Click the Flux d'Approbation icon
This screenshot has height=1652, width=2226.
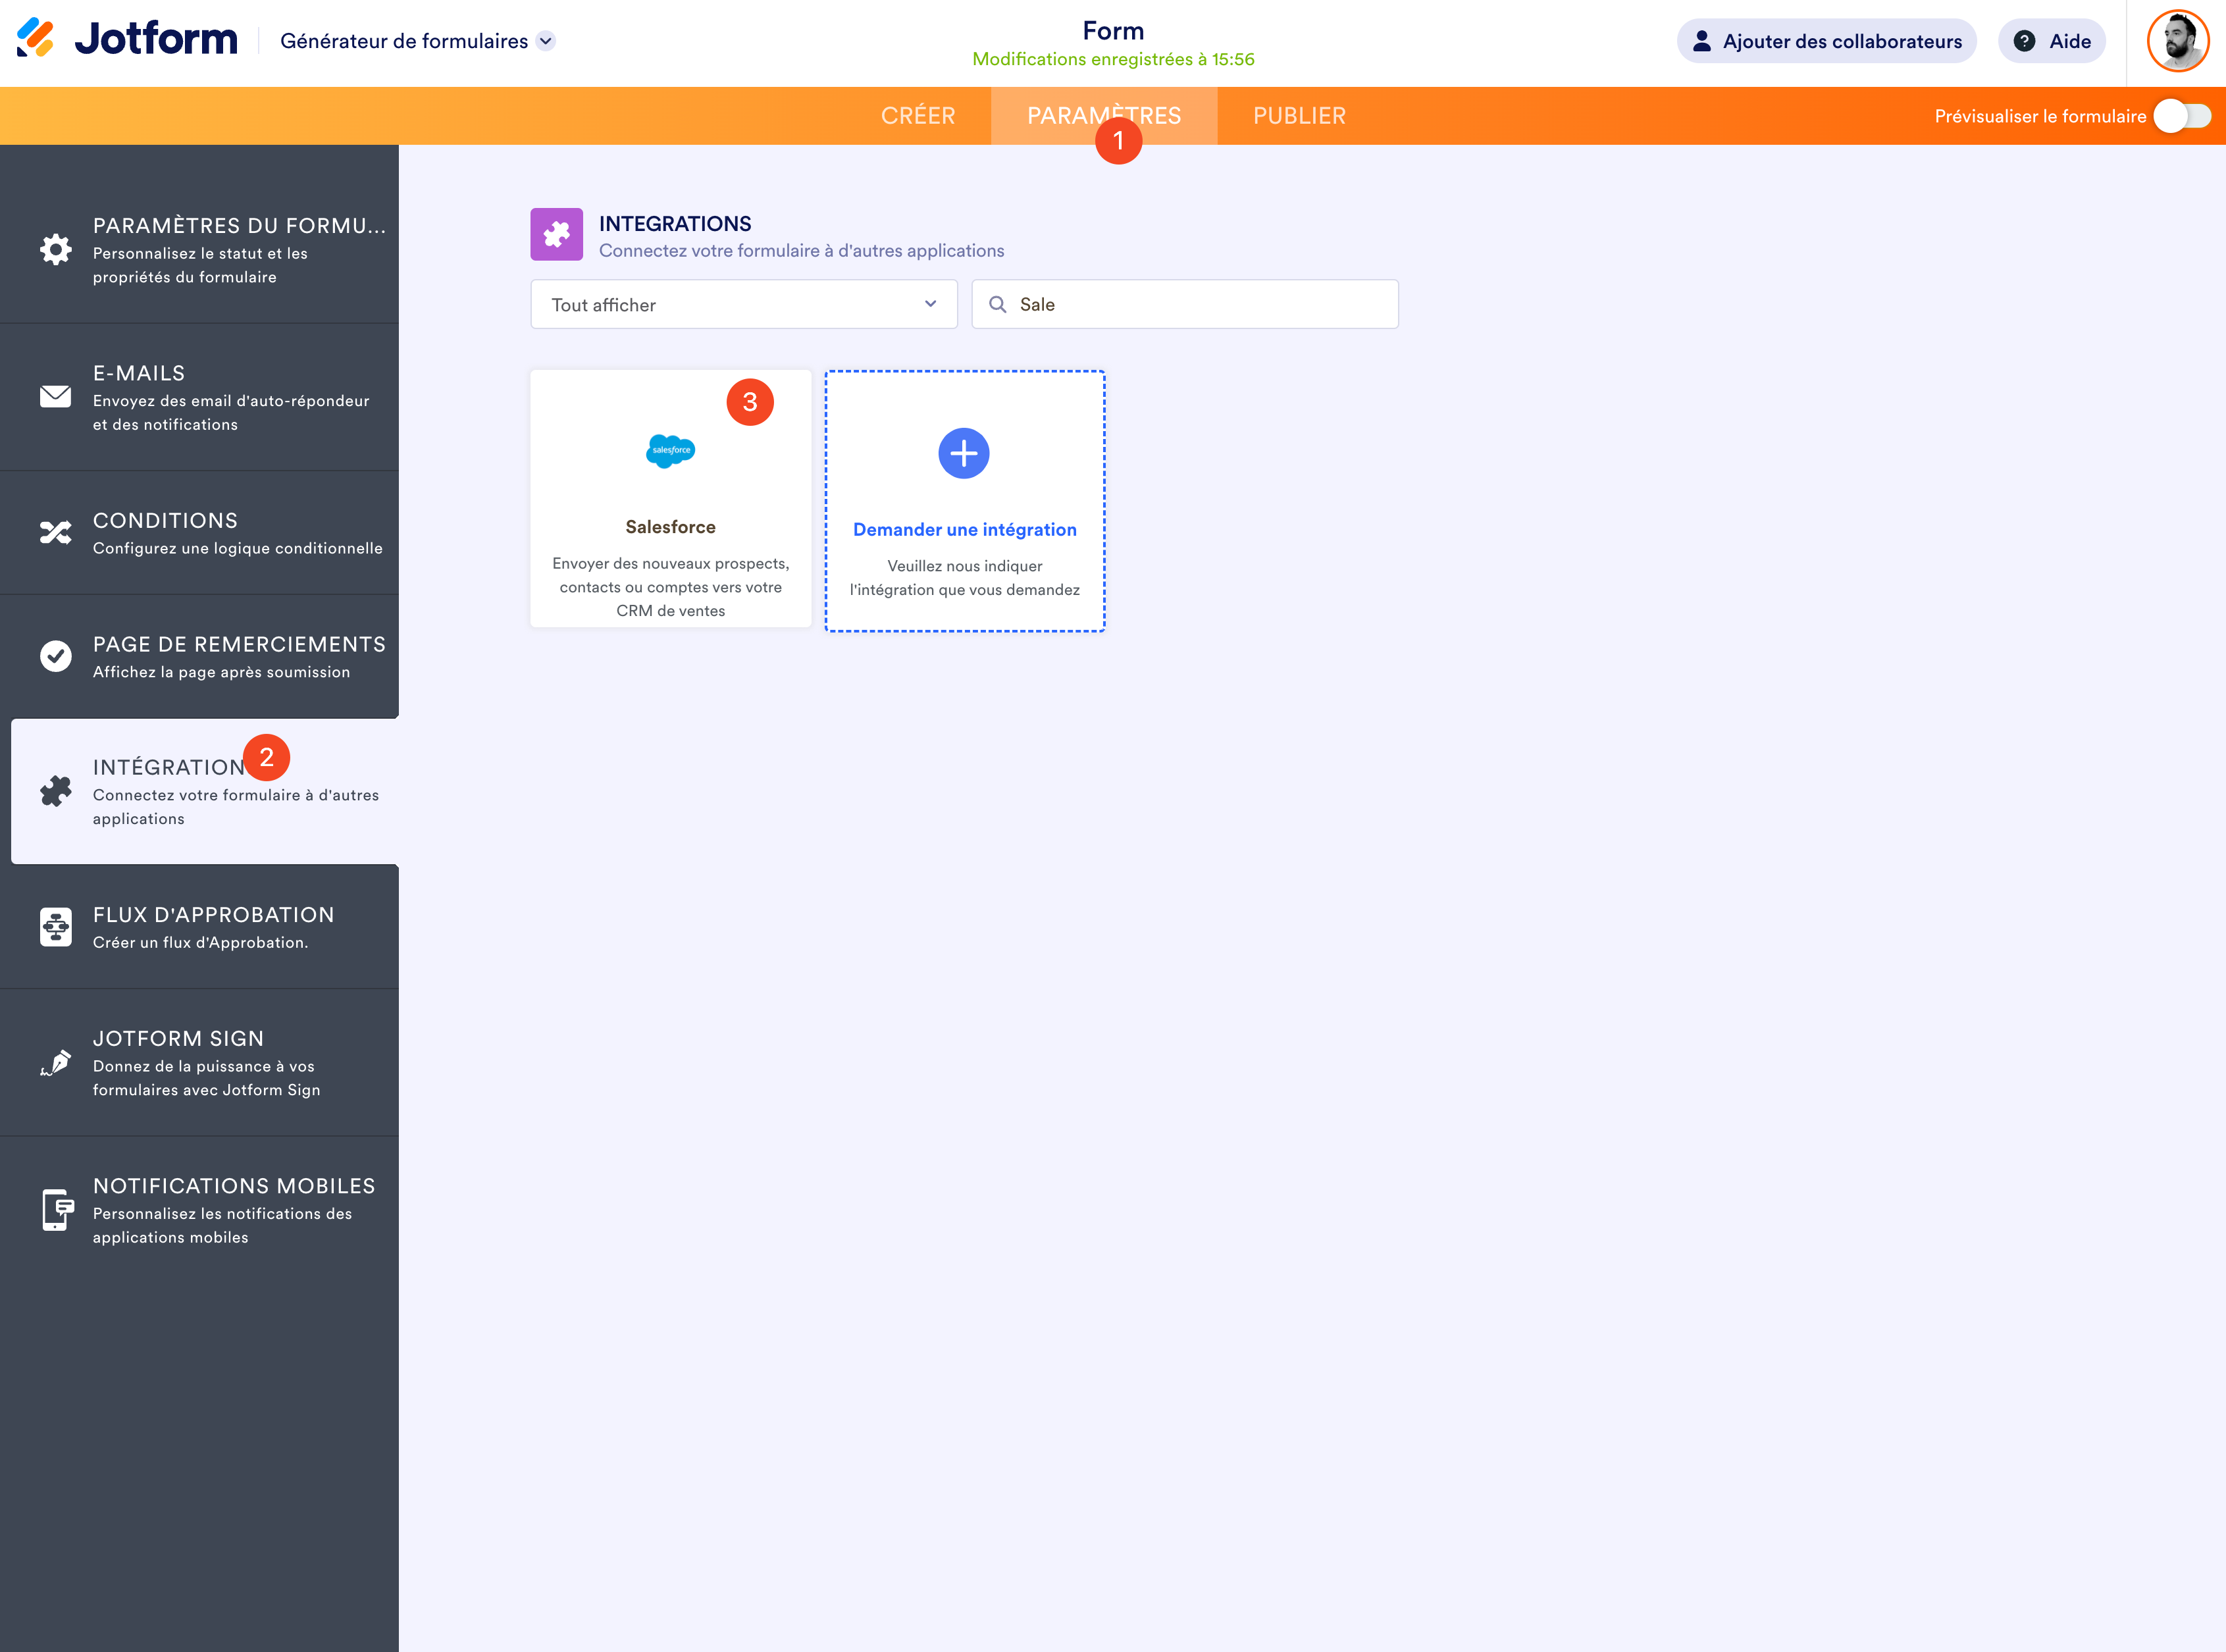pos(55,927)
